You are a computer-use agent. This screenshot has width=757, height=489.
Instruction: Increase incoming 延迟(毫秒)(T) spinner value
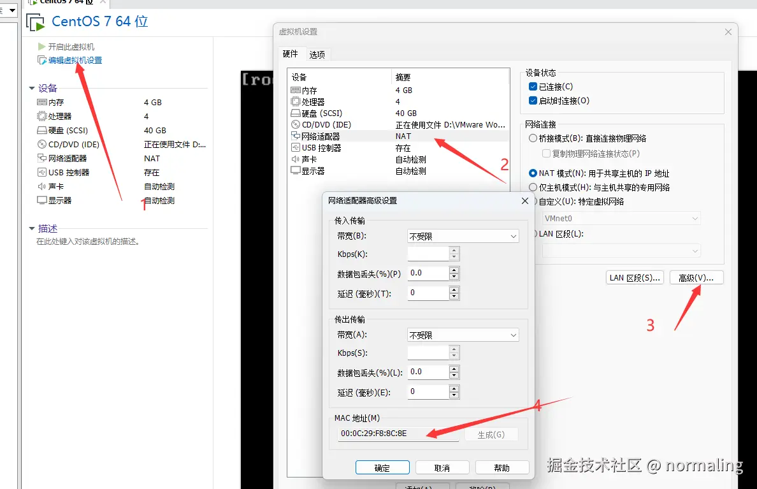coord(454,289)
